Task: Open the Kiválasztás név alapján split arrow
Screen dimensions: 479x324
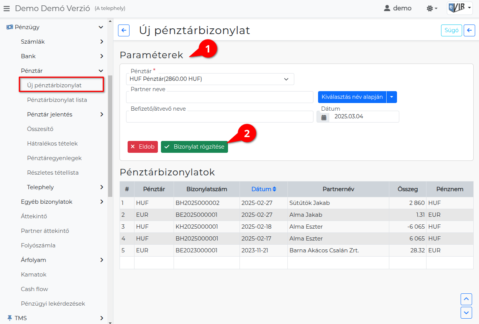Action: click(392, 97)
